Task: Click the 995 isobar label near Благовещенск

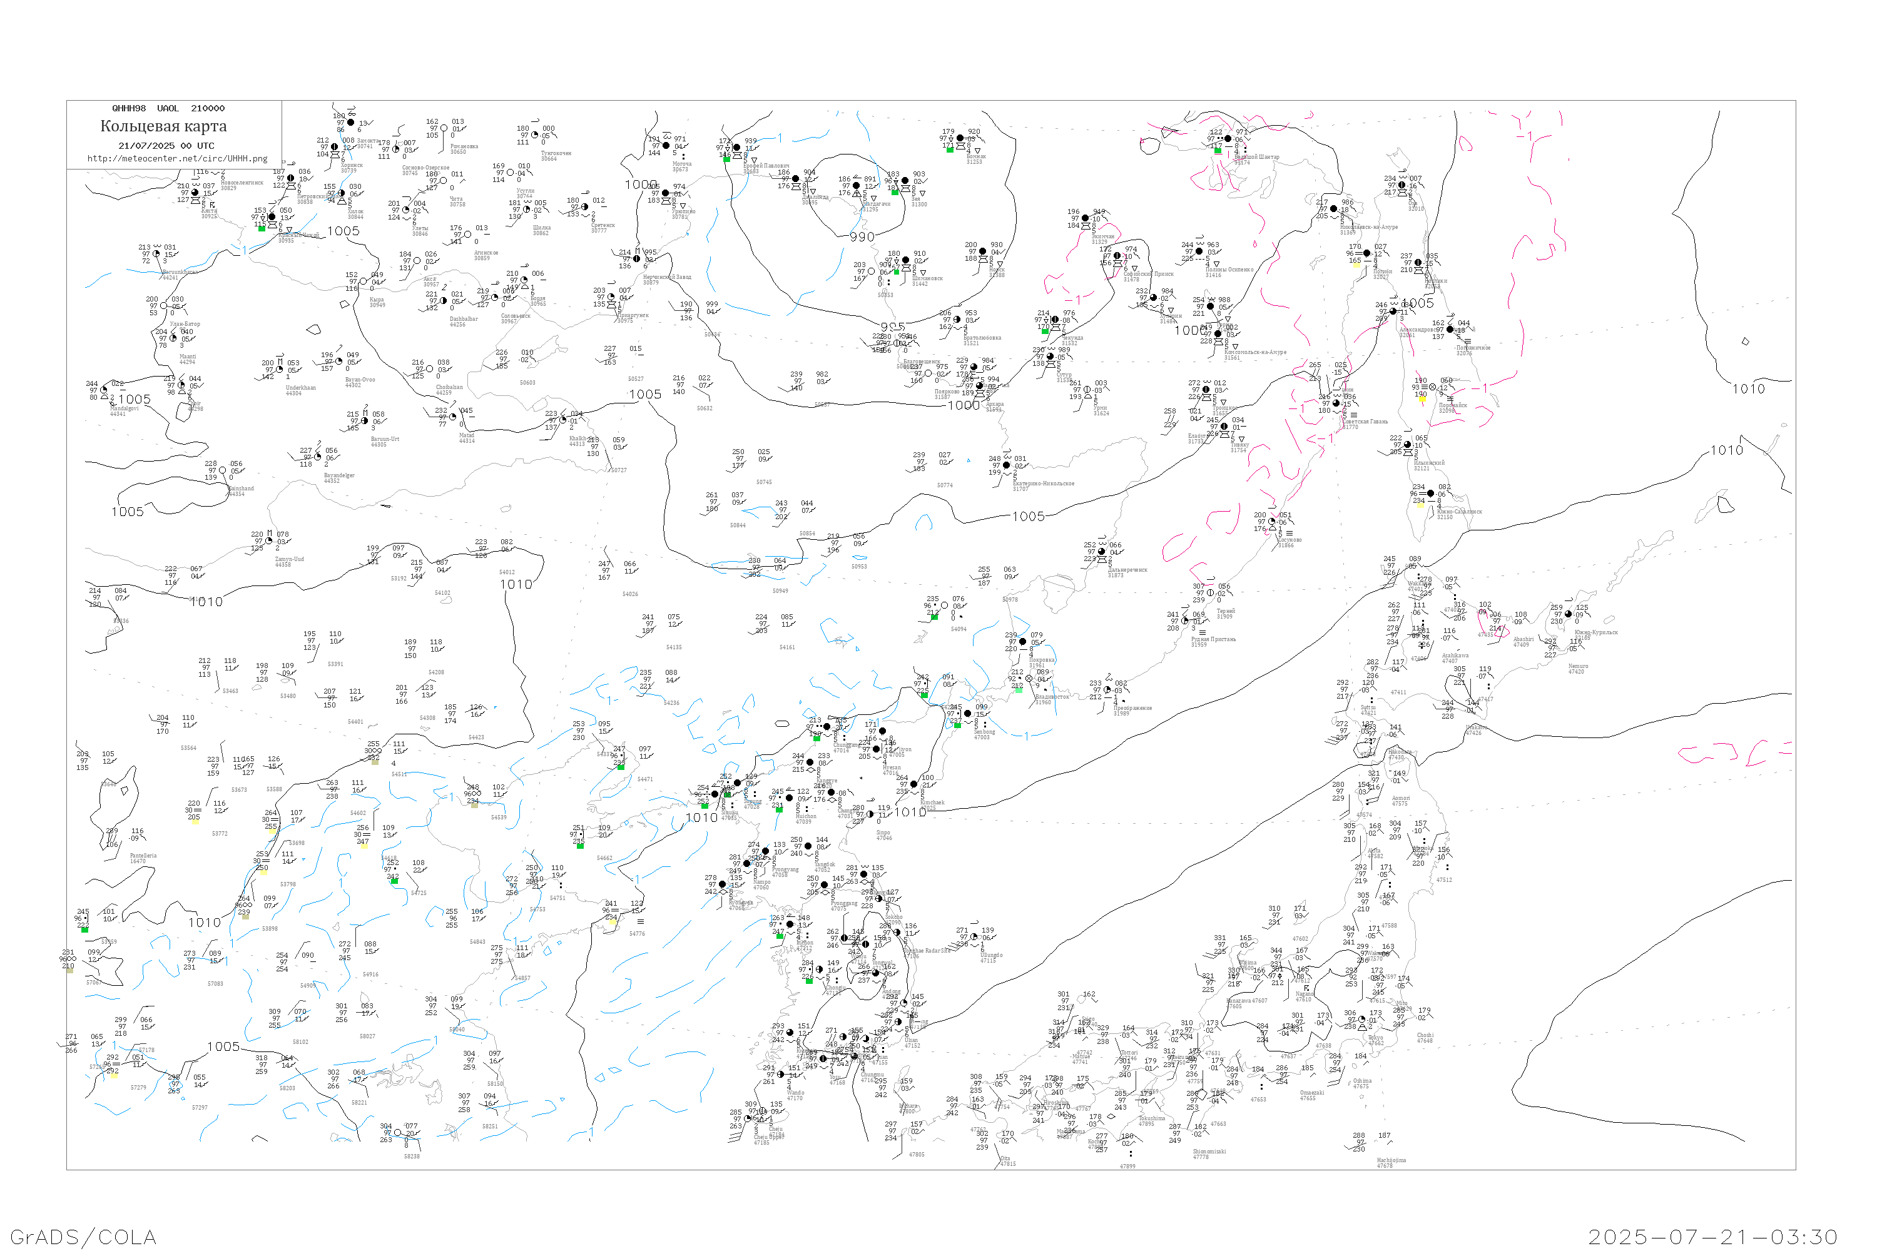Action: pos(892,327)
